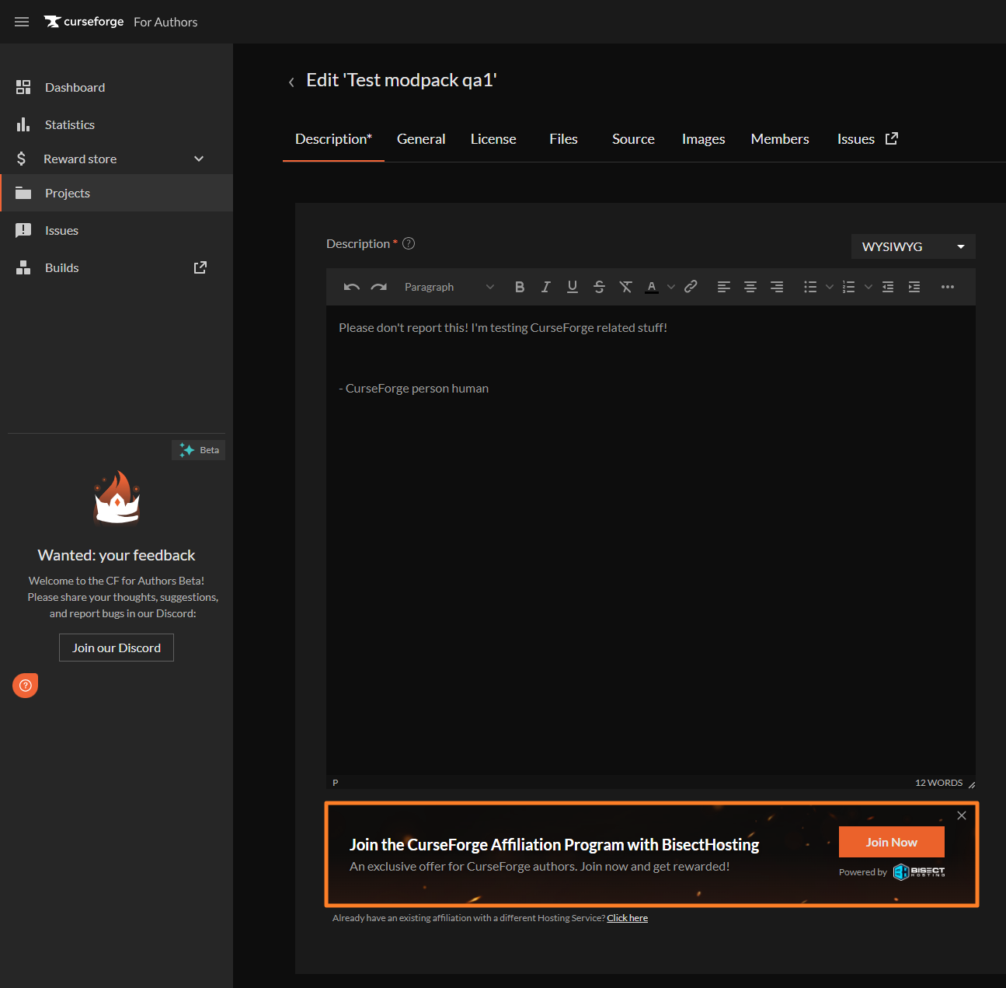Switch to the Source tab
Viewport: 1006px width, 988px height.
coord(633,139)
